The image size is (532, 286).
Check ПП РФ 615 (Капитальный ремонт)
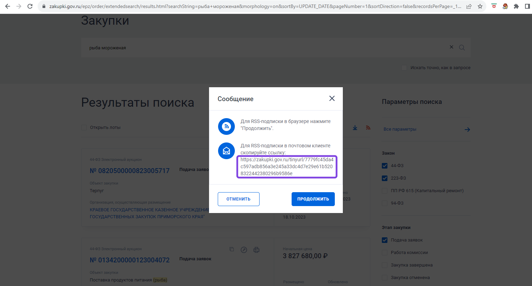pyautogui.click(x=385, y=191)
